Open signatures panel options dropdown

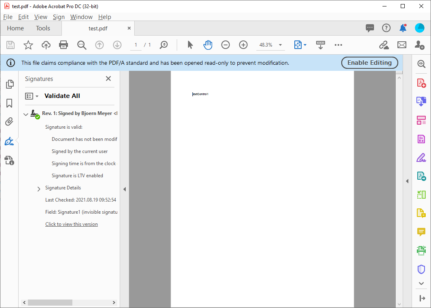click(32, 96)
